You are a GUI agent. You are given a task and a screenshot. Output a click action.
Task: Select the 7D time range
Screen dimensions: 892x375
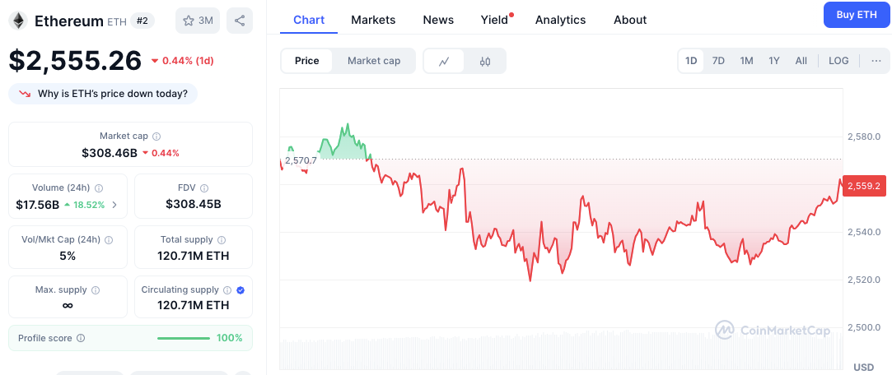718,61
